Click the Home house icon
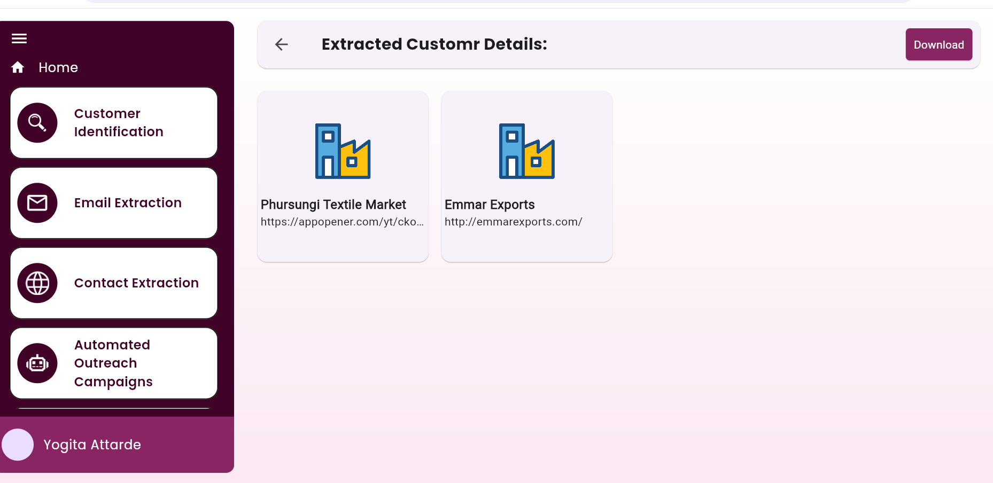 [18, 67]
